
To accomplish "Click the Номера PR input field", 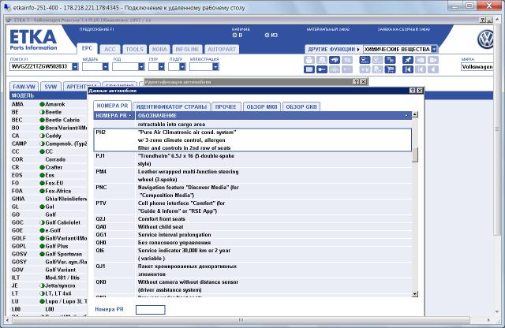I will [x=151, y=310].
